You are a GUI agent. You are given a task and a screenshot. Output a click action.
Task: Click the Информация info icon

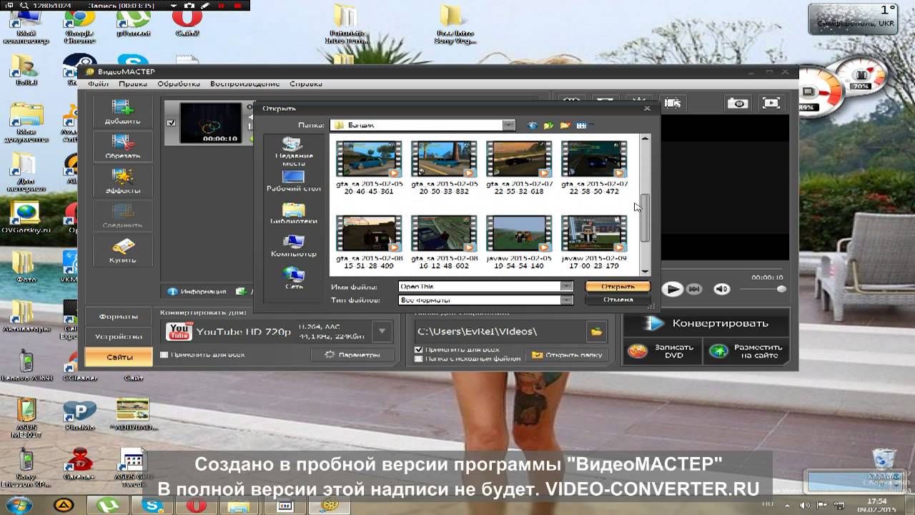click(x=172, y=291)
